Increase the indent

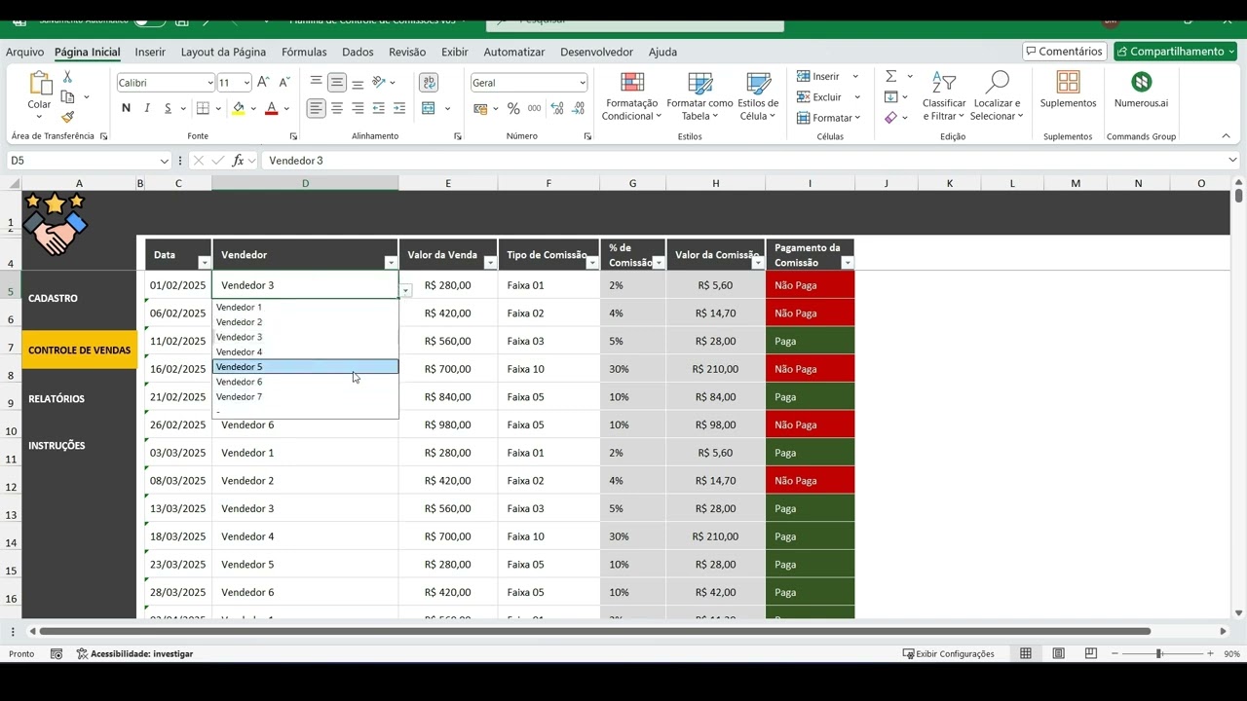pos(399,108)
